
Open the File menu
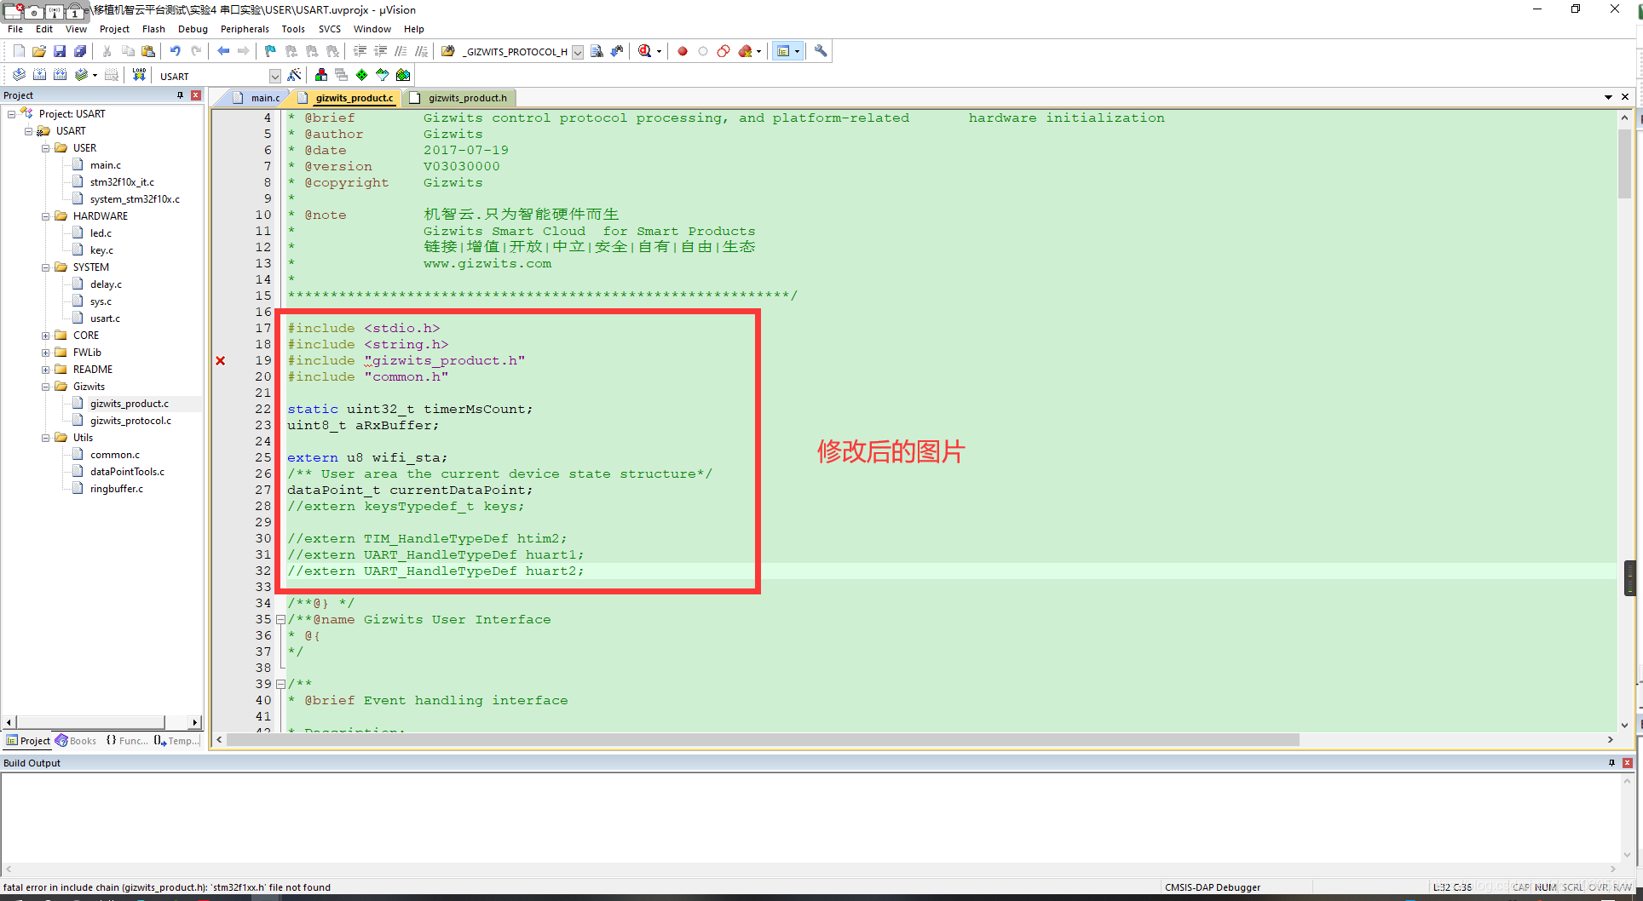point(15,29)
